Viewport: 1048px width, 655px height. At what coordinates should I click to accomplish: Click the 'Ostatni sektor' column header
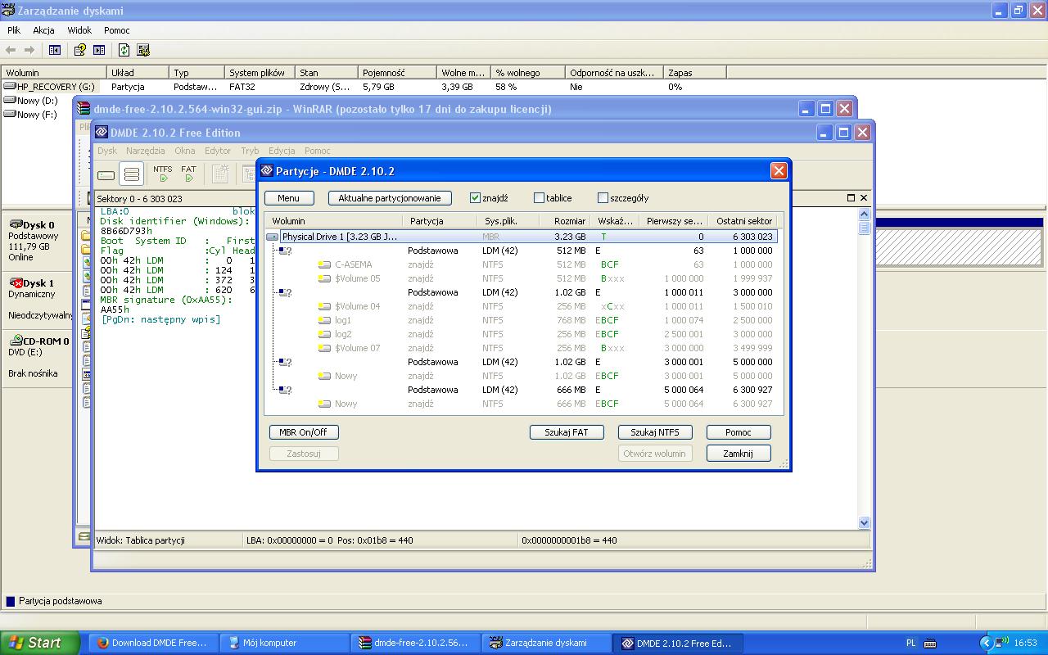point(743,221)
